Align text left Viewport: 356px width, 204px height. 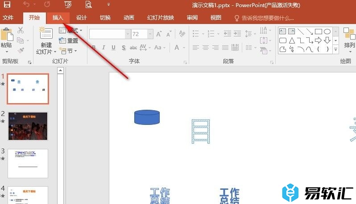(x=196, y=48)
